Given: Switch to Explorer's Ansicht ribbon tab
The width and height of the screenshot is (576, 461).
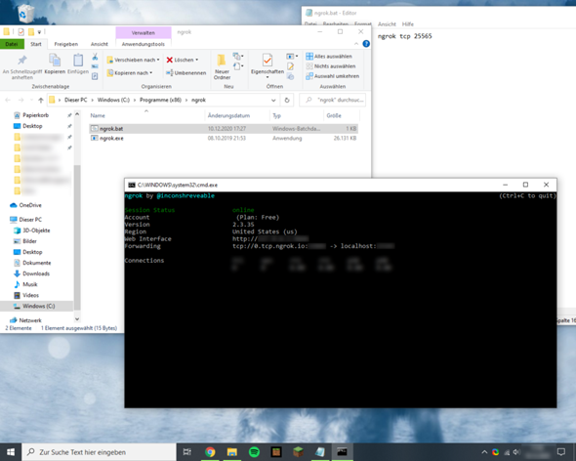Looking at the screenshot, I should [x=100, y=44].
